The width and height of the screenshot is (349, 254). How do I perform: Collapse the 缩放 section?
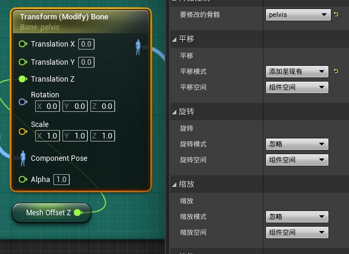(x=174, y=184)
